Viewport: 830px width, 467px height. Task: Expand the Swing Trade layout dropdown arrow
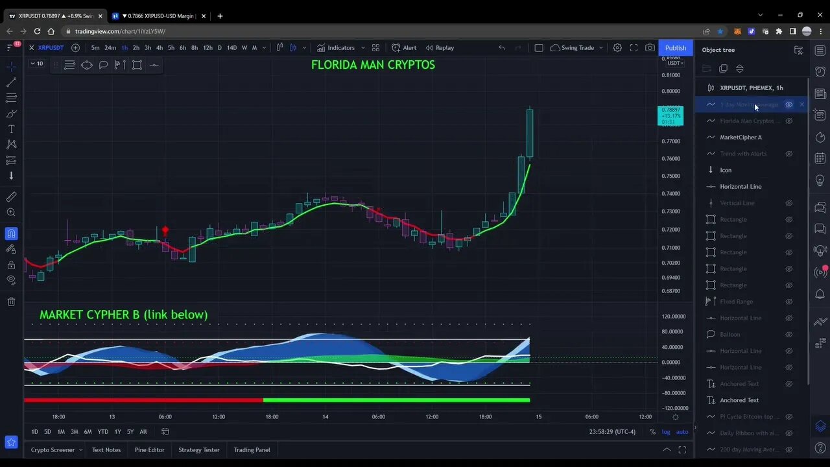click(x=601, y=47)
